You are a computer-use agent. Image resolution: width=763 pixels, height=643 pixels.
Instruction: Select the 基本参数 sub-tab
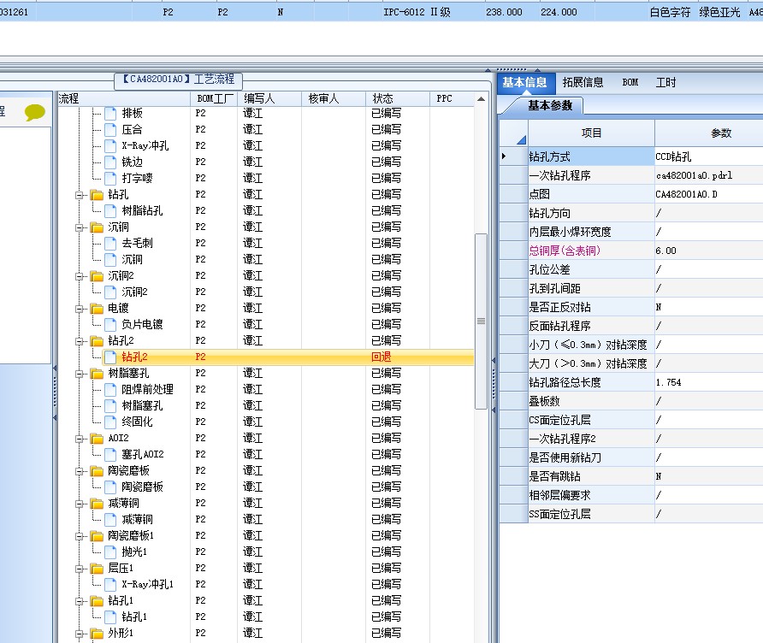(550, 105)
